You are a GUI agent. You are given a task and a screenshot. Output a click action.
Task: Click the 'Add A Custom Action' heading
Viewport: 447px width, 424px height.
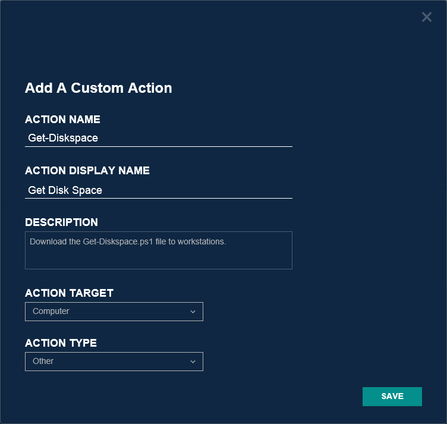[99, 88]
